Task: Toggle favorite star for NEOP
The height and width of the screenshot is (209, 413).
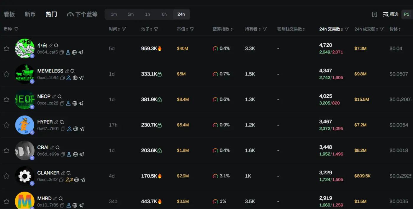Action: point(6,99)
